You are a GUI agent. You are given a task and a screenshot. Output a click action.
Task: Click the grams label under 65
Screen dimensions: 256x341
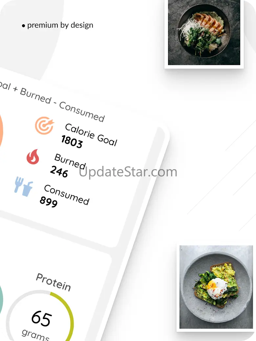[35, 334]
